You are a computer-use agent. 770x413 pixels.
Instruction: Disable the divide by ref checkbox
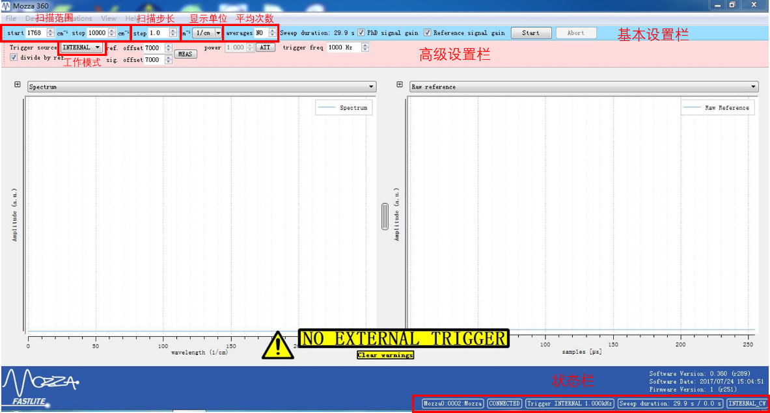coord(14,57)
